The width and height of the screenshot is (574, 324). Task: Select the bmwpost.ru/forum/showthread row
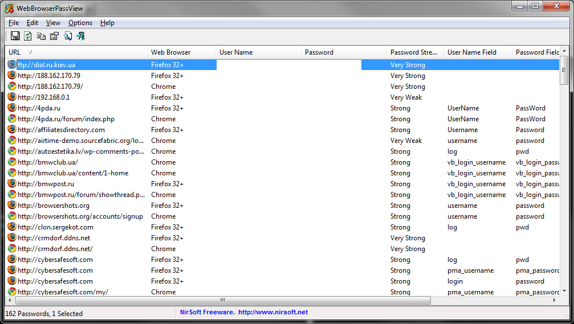click(283, 195)
